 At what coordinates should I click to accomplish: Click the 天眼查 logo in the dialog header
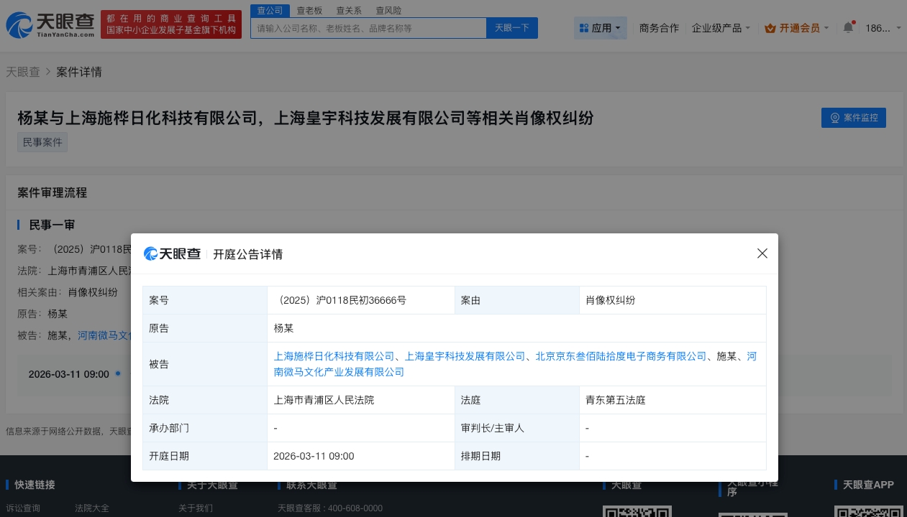pyautogui.click(x=173, y=254)
